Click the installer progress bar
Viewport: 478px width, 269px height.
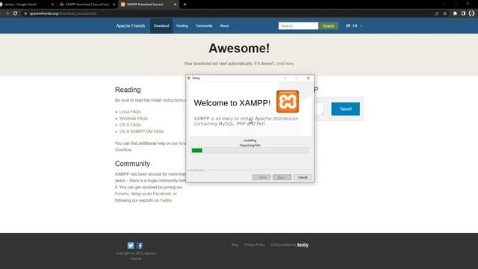[250, 150]
